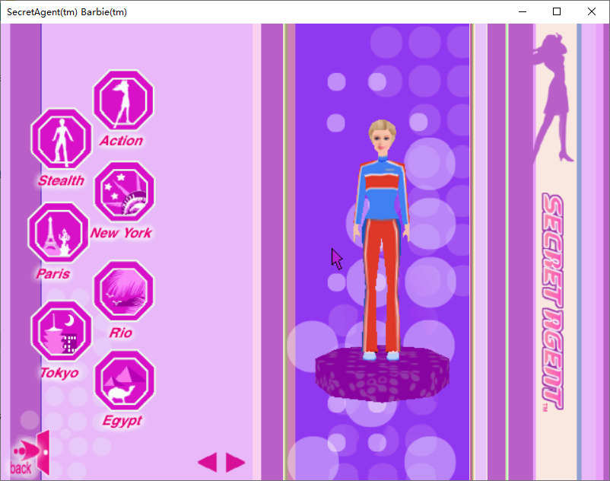Click the purple leopard-print pedestal
This screenshot has height=481, width=610.
382,374
